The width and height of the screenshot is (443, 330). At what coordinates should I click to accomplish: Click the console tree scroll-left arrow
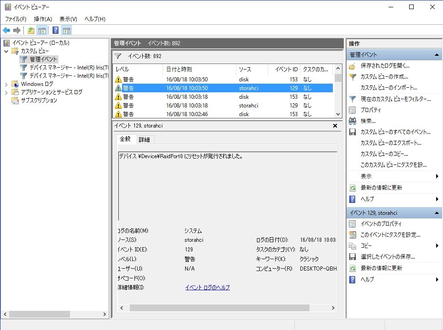[5, 314]
